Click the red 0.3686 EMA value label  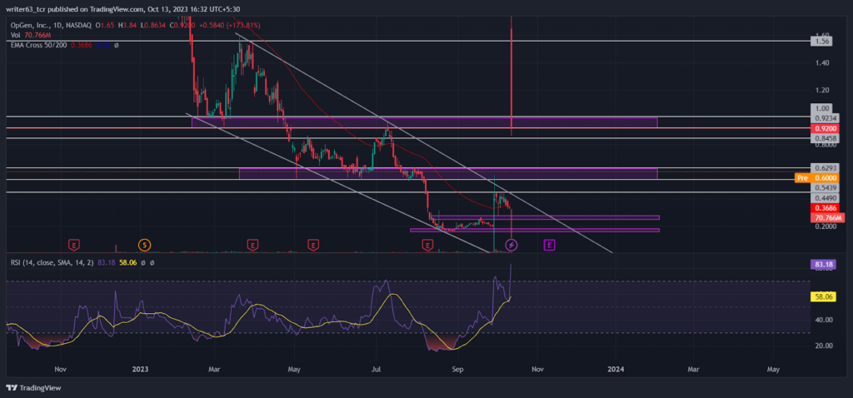(826, 208)
